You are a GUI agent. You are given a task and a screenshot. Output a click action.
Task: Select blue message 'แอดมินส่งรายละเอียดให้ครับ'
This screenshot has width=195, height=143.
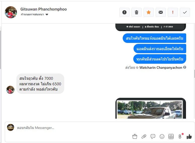click(160, 48)
